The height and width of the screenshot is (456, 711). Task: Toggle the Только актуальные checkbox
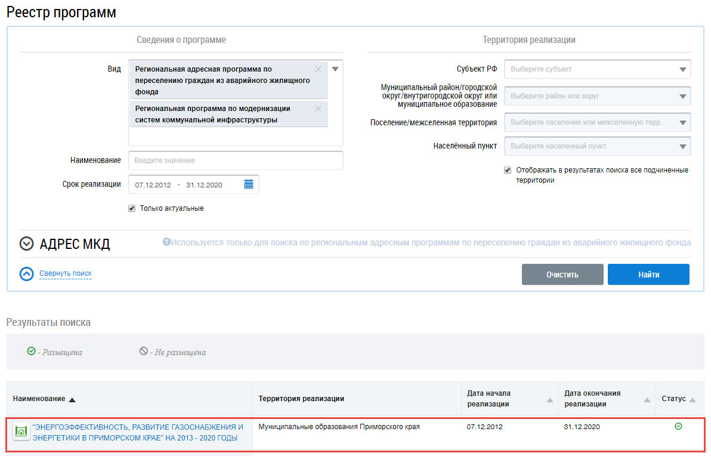(x=132, y=208)
